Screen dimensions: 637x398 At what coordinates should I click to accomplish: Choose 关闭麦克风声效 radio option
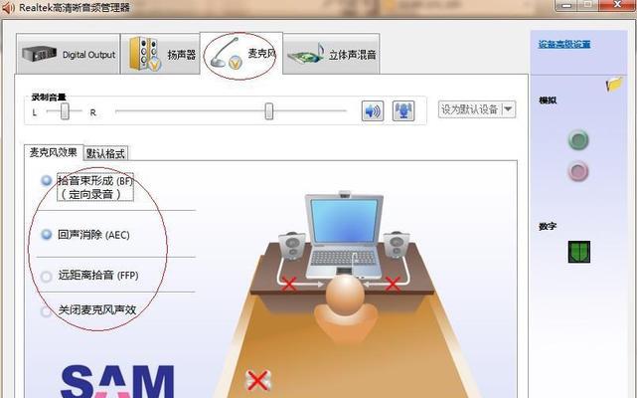pos(47,311)
